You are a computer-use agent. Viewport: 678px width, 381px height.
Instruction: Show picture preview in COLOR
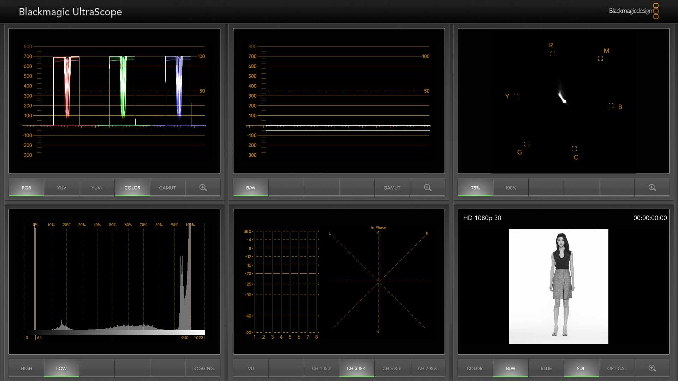[x=475, y=368]
